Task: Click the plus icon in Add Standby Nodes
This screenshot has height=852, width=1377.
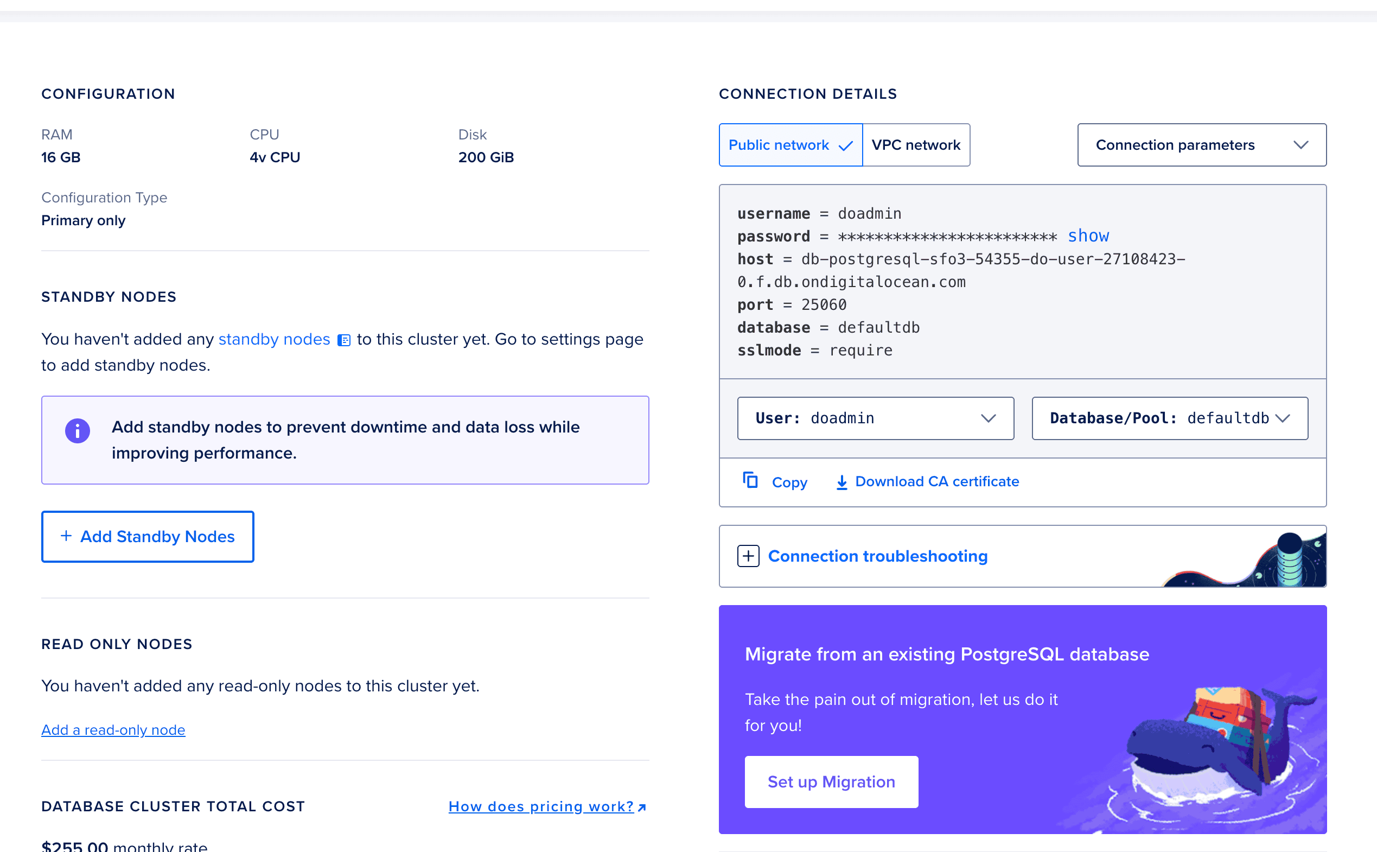Action: click(66, 536)
